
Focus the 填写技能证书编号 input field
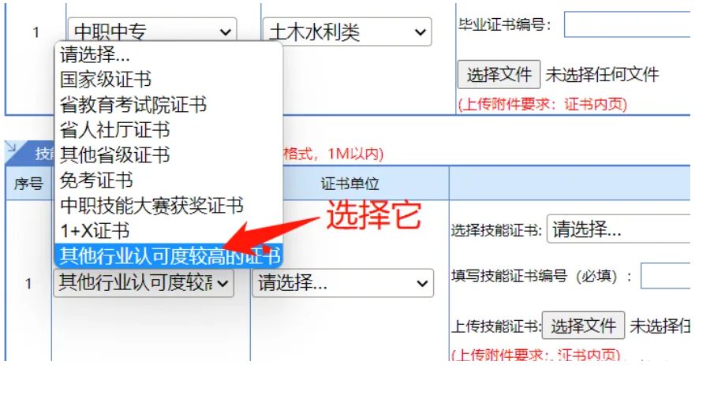666,275
